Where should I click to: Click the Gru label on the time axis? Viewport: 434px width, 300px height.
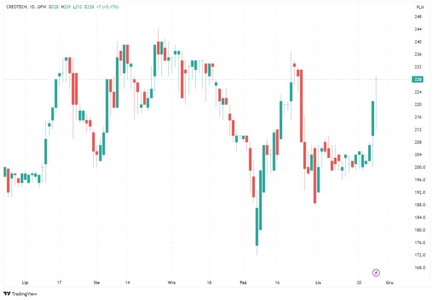tap(389, 282)
